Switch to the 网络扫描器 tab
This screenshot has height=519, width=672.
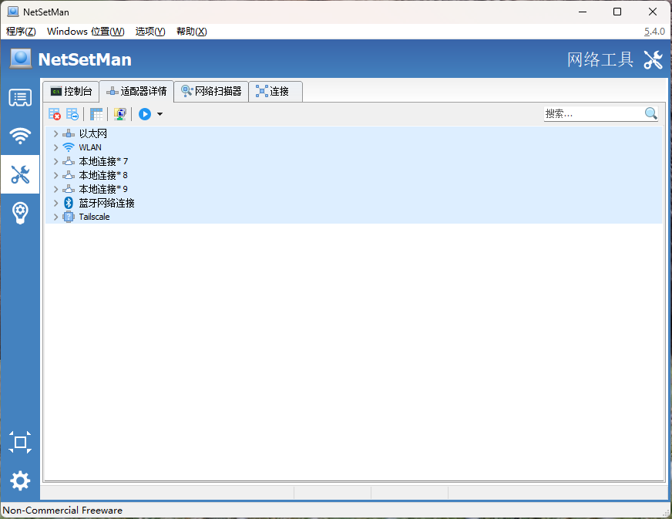pos(211,91)
